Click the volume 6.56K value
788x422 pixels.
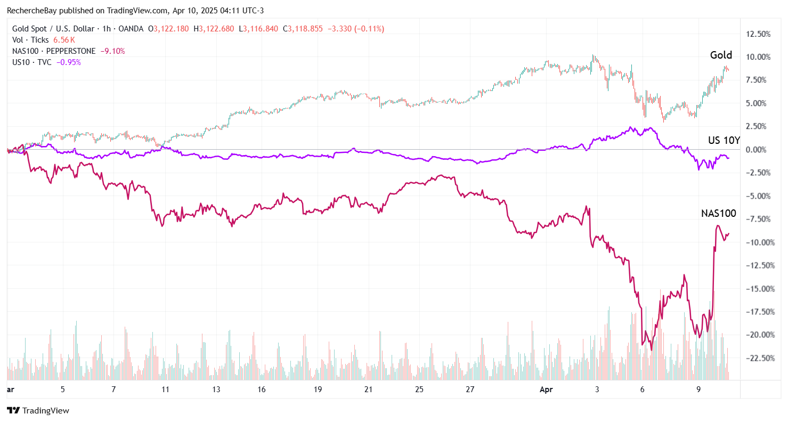64,40
